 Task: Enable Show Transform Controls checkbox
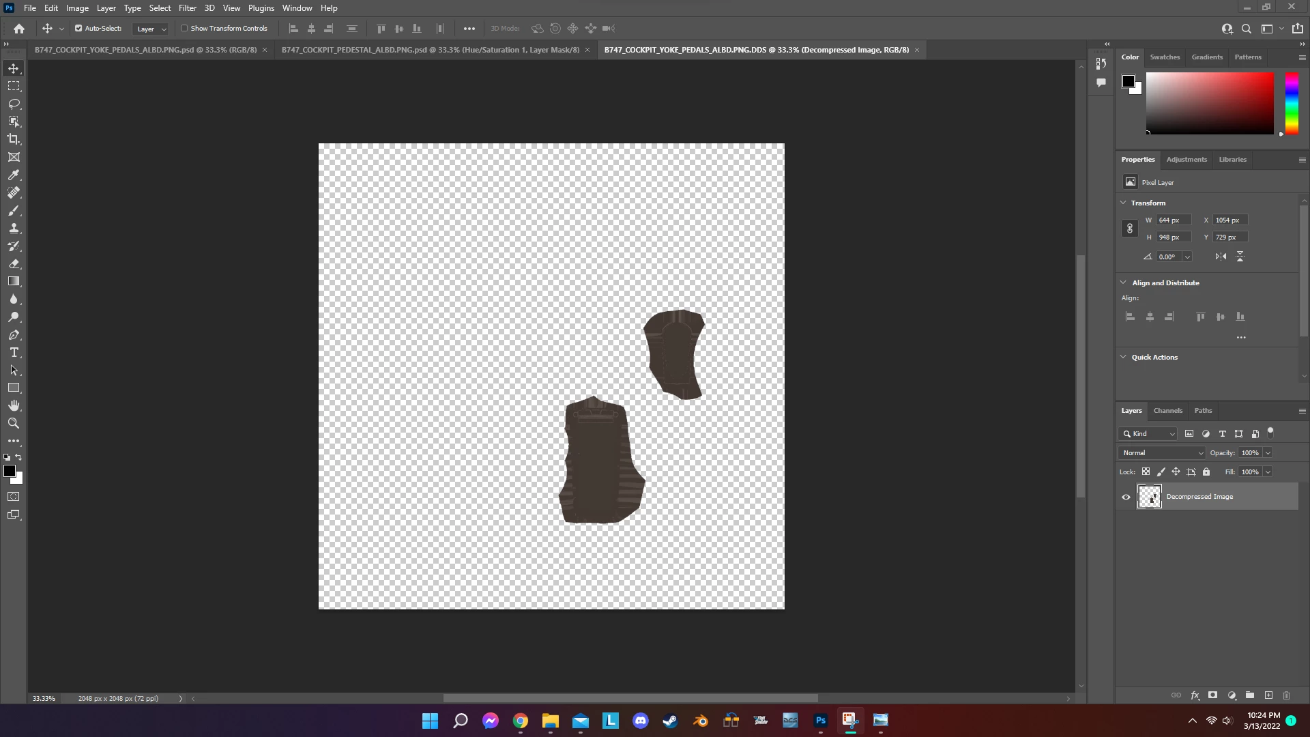click(184, 29)
